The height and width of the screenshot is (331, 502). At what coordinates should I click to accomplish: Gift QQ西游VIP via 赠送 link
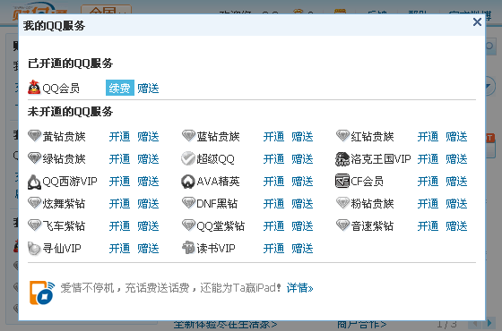148,182
